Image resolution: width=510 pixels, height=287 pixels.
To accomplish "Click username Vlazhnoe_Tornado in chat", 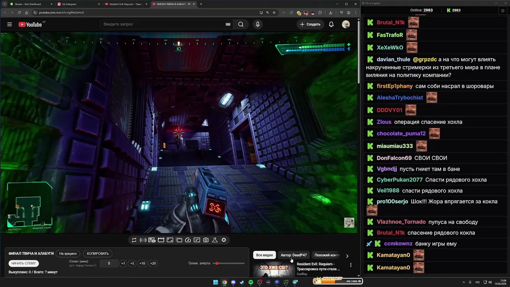I will 401,222.
